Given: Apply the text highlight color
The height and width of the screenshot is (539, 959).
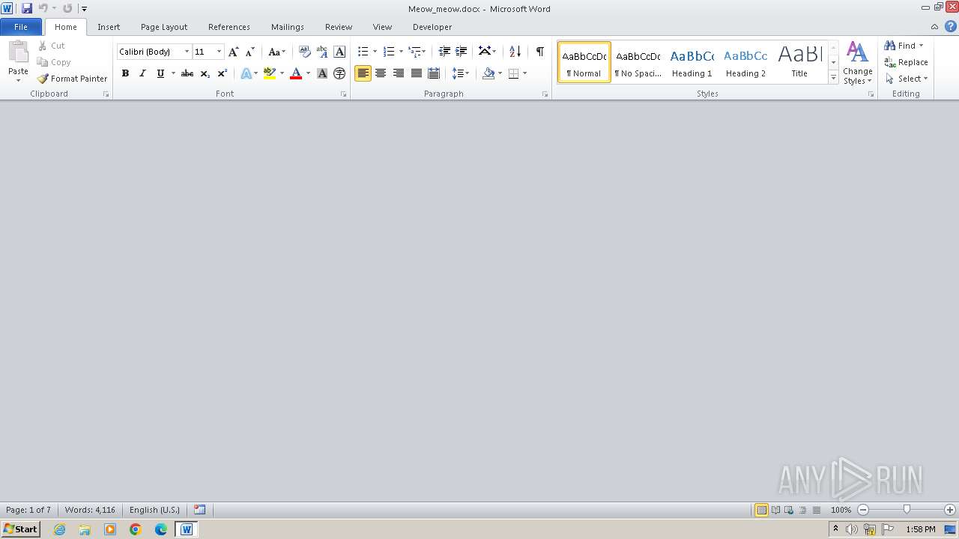Looking at the screenshot, I should pos(270,73).
